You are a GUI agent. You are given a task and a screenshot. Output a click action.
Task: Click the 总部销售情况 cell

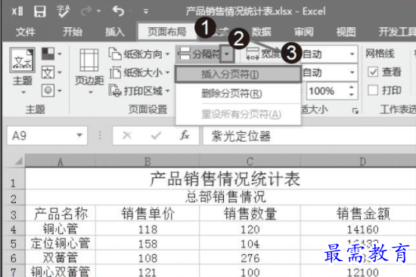(221, 197)
